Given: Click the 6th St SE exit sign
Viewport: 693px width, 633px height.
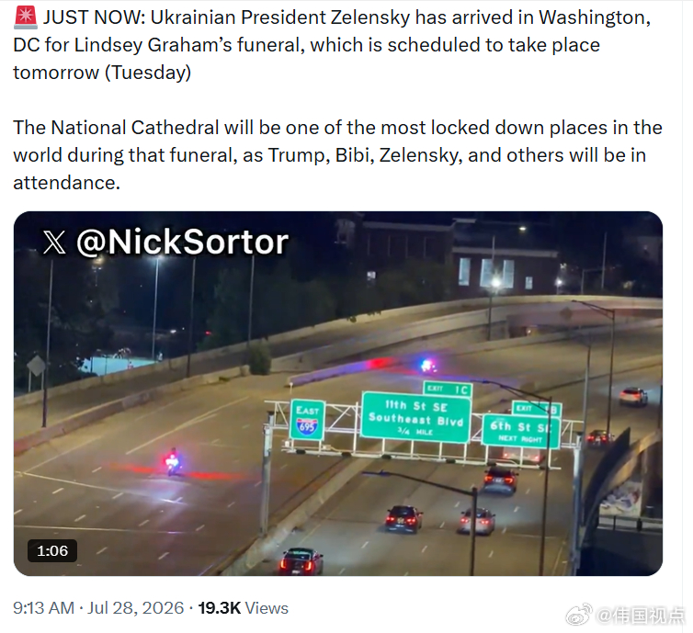Looking at the screenshot, I should click(x=521, y=431).
